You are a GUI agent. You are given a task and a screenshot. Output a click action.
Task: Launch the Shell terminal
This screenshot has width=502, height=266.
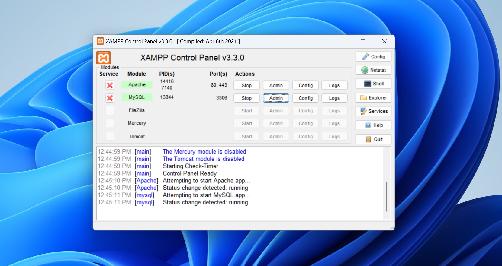click(x=373, y=84)
